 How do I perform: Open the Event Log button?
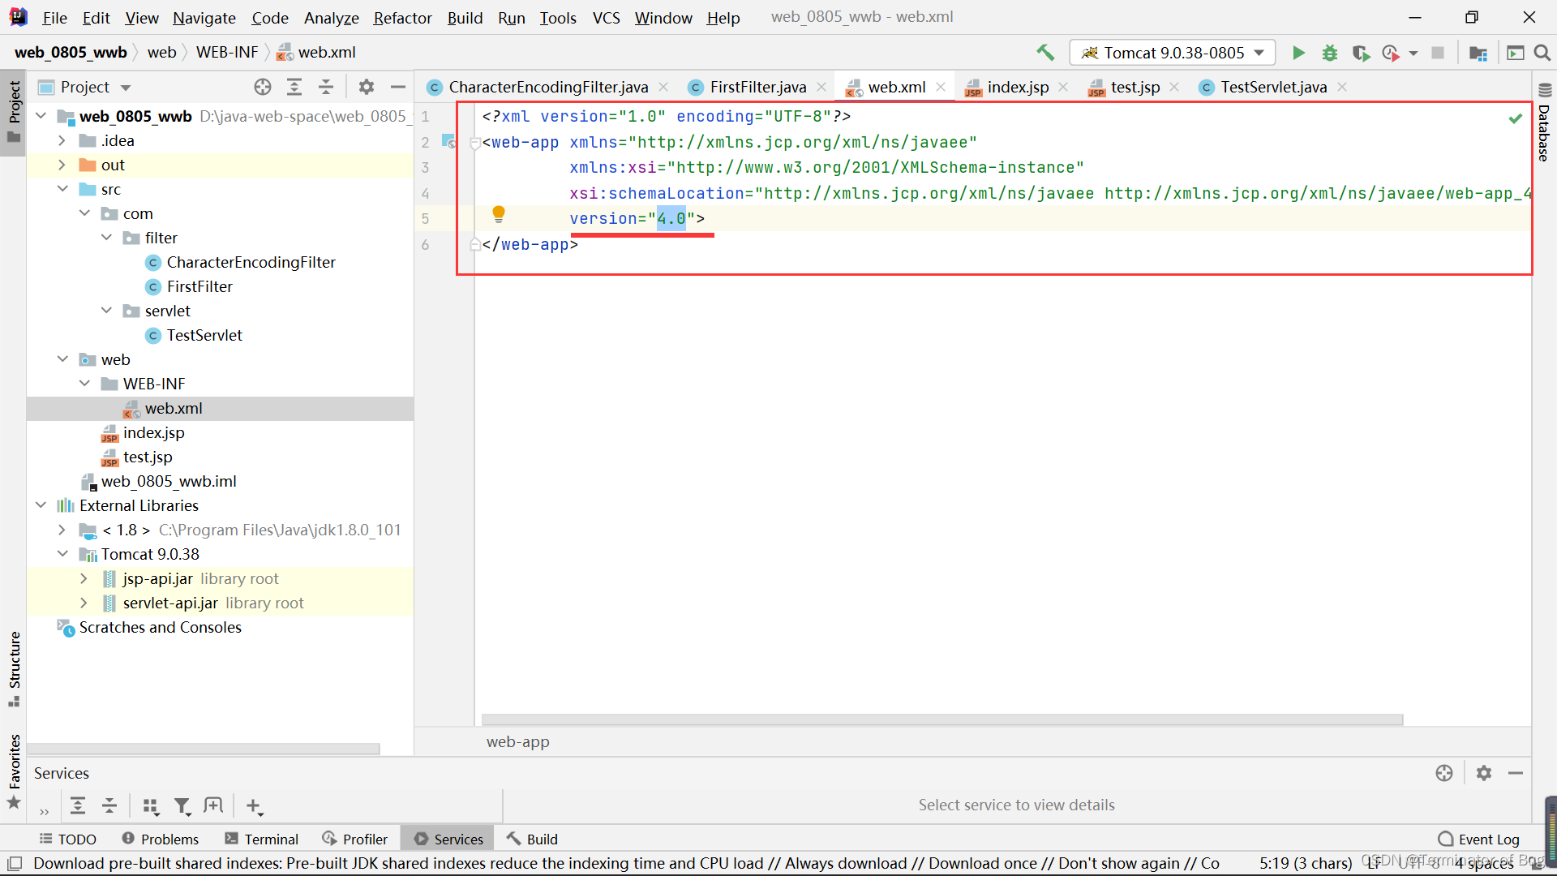coord(1479,839)
